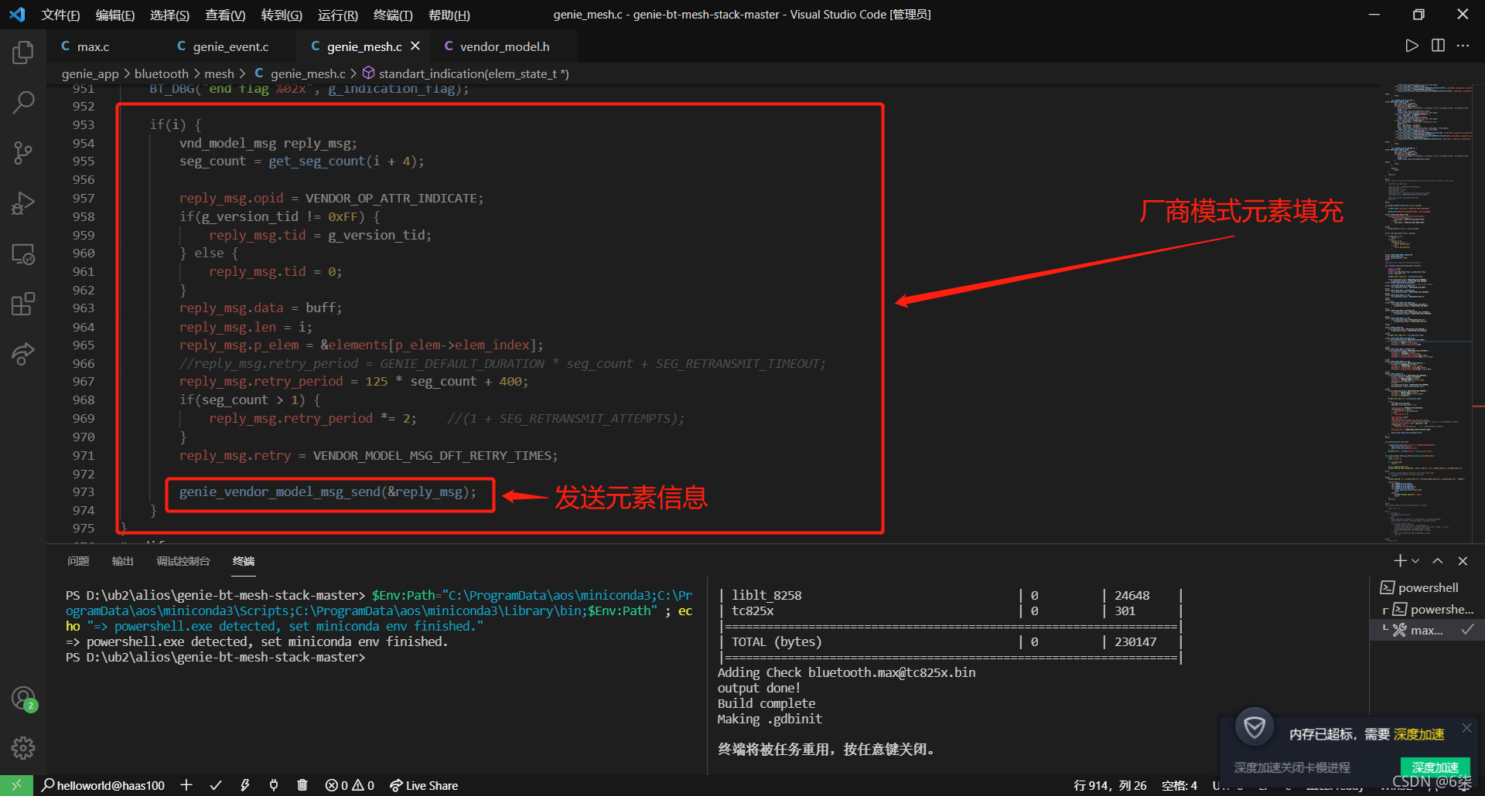Open the 编辑(E) Edit menu
1485x796 pixels.
pyautogui.click(x=115, y=15)
